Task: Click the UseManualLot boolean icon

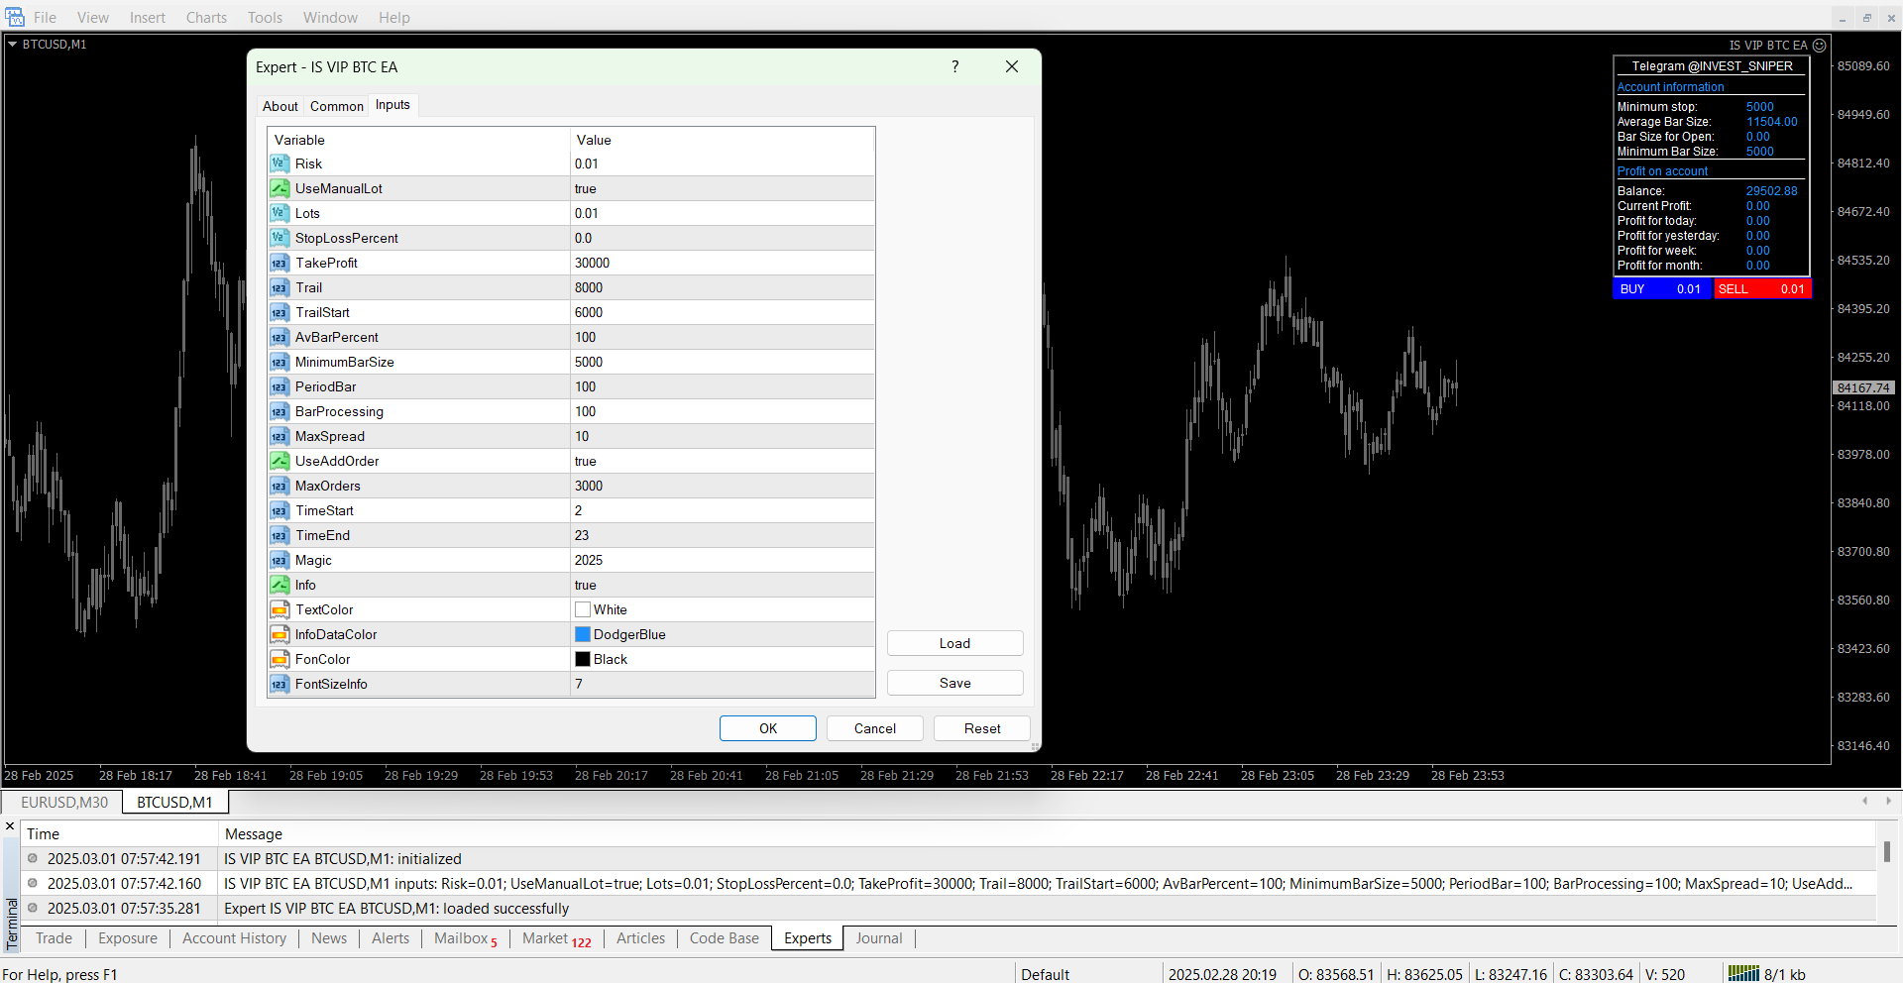Action: coord(280,188)
